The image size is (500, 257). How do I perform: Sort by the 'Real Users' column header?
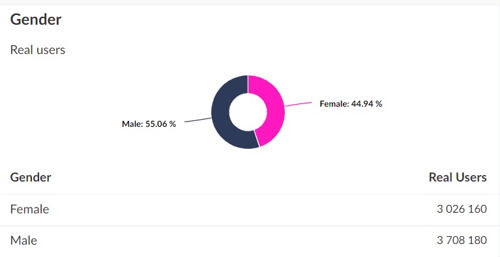[x=458, y=177]
